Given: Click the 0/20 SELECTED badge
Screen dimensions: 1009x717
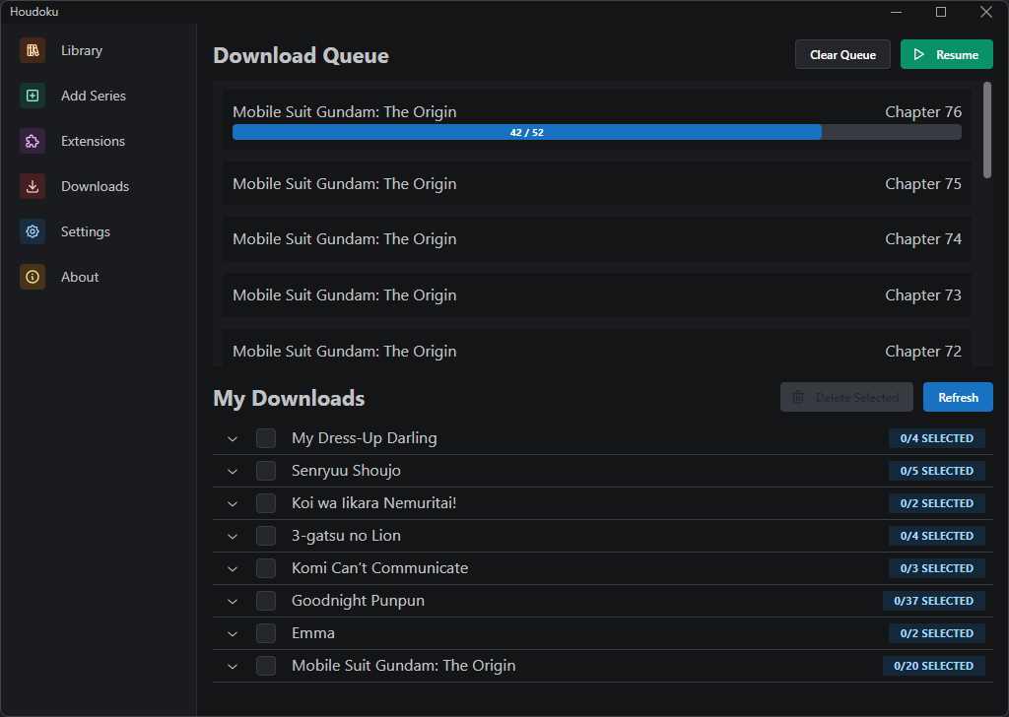Looking at the screenshot, I should tap(933, 666).
